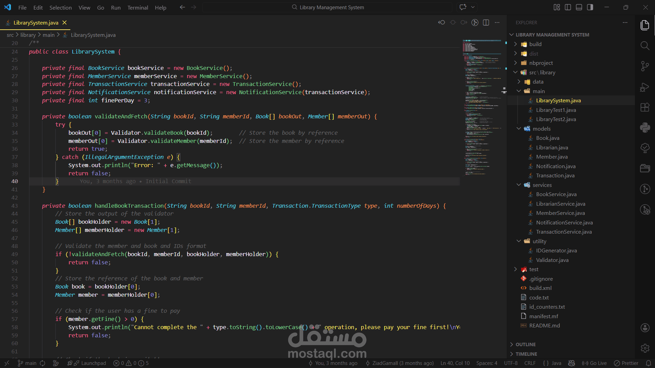Open the Manage gear settings

[x=645, y=348]
